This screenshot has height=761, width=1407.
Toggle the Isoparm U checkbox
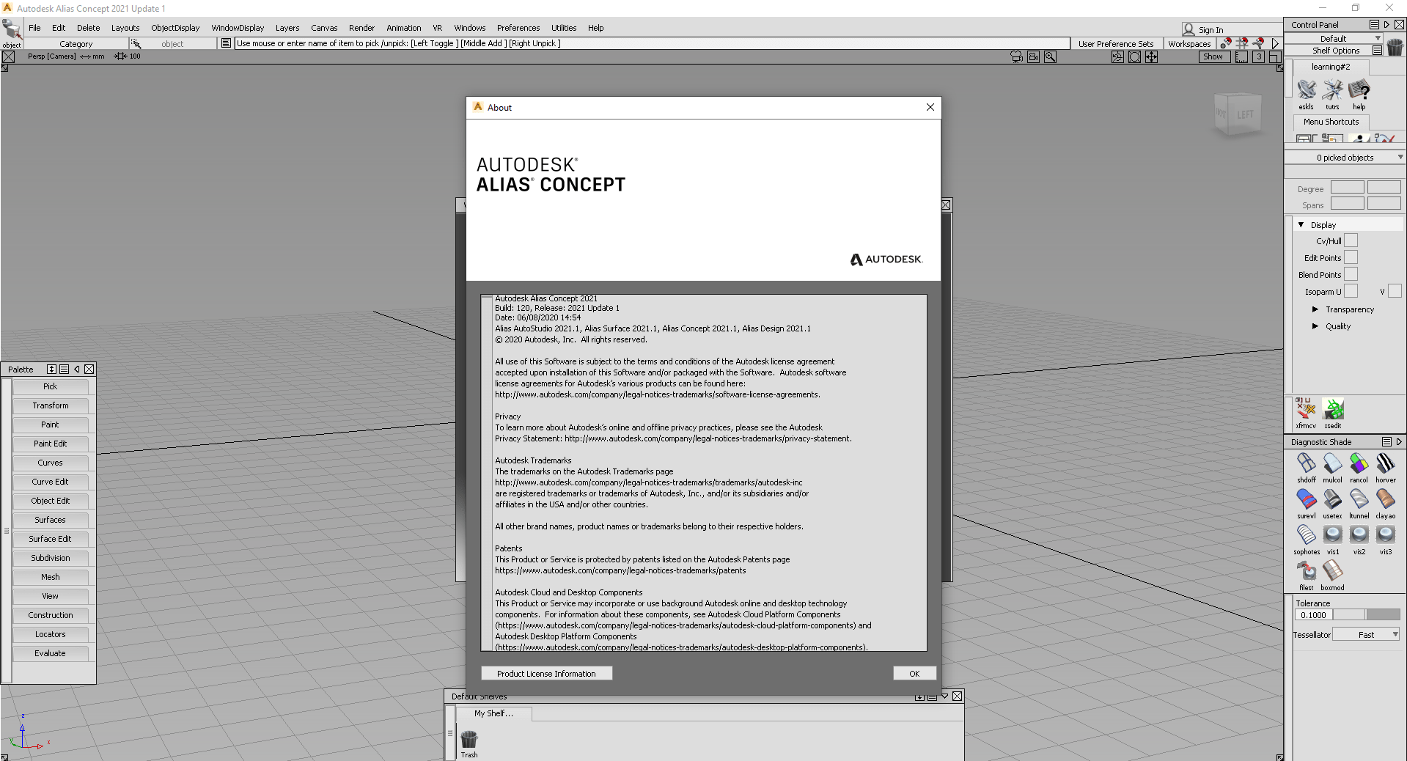point(1351,291)
